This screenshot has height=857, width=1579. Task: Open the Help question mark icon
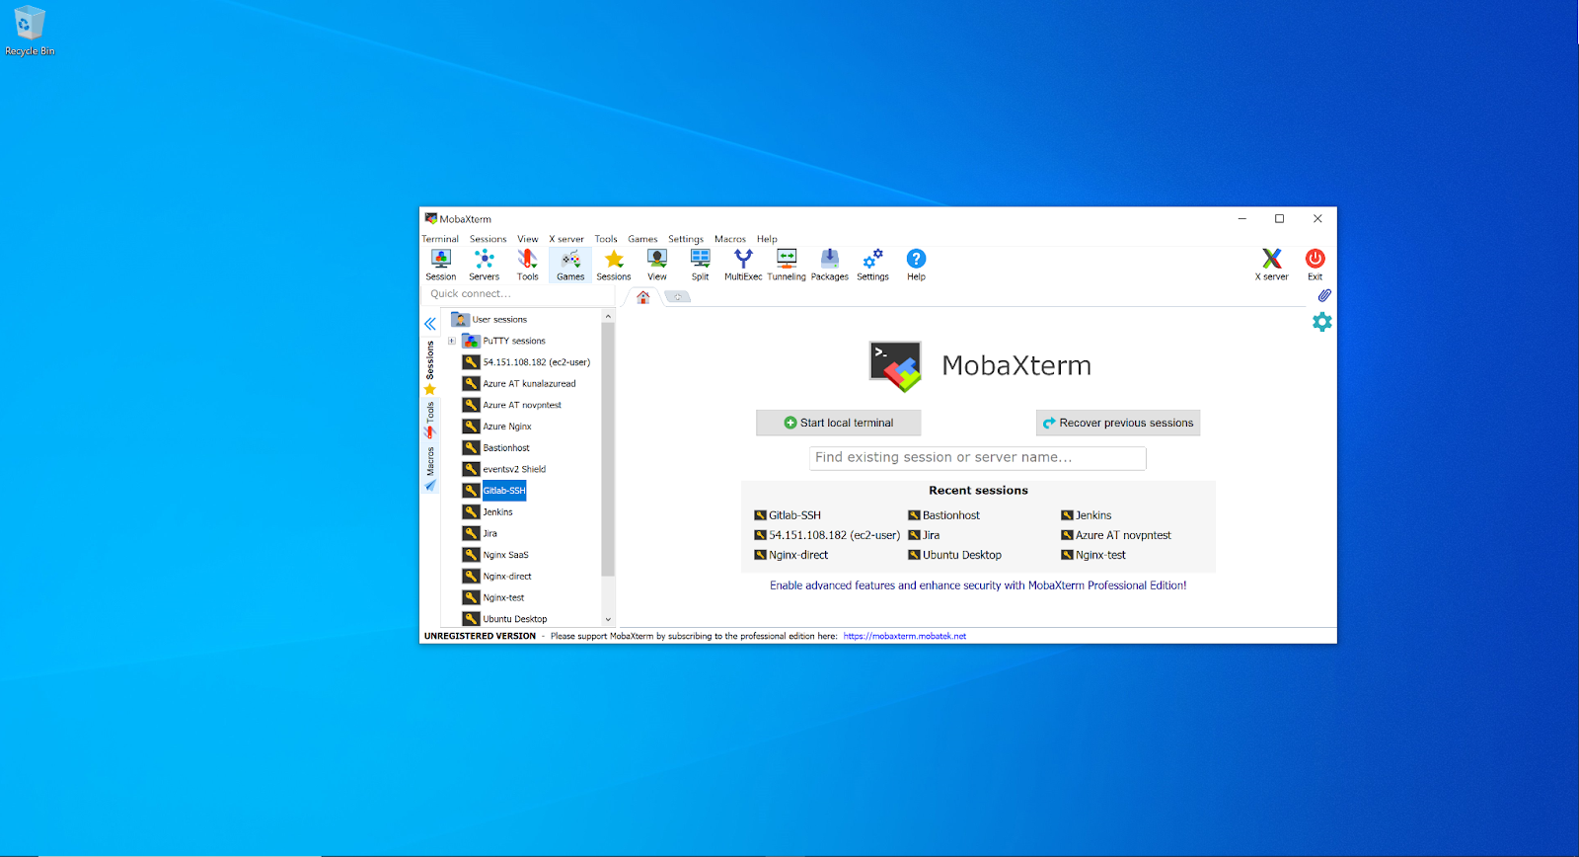point(916,265)
